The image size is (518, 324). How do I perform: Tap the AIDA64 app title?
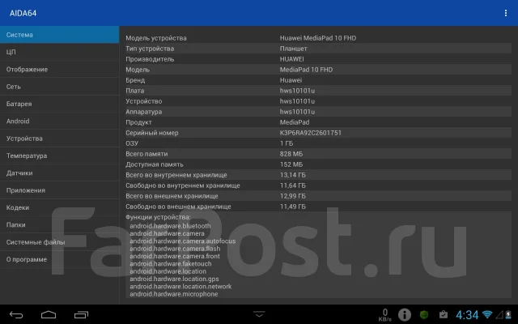23,13
